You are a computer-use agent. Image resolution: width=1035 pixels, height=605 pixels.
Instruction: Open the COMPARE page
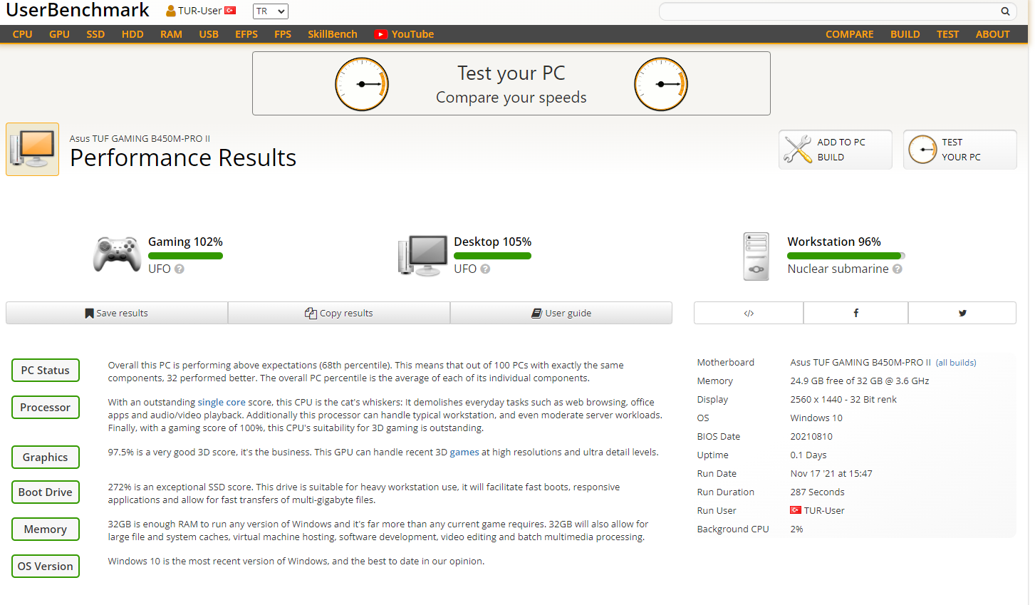pyautogui.click(x=850, y=34)
